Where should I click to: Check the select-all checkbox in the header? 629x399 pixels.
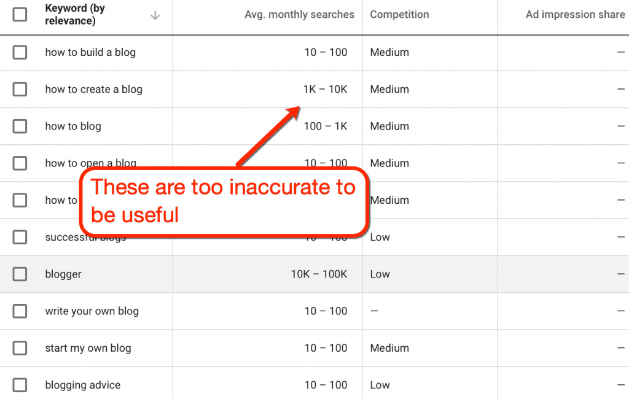point(20,14)
